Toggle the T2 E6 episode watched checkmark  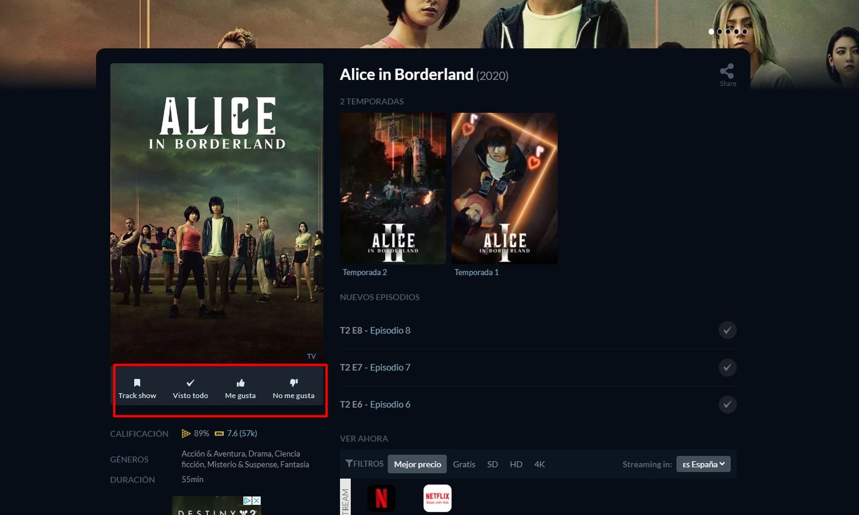pos(727,404)
